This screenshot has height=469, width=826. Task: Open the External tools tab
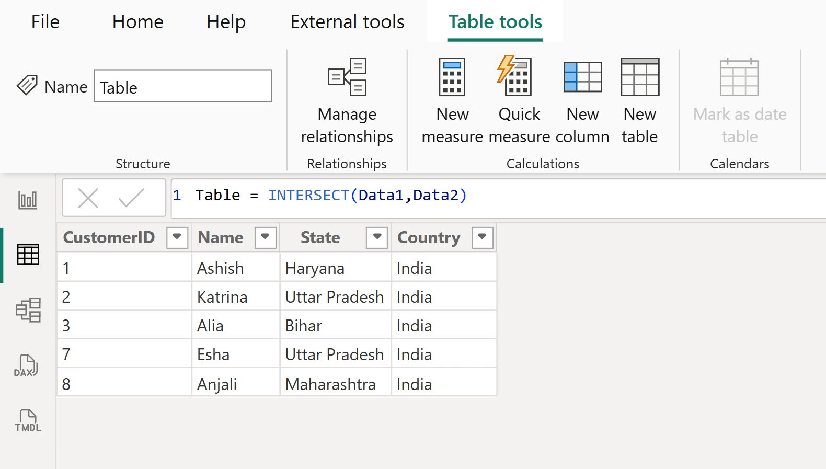click(347, 22)
